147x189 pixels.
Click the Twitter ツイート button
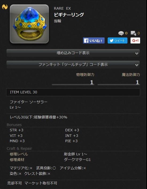click(118, 40)
